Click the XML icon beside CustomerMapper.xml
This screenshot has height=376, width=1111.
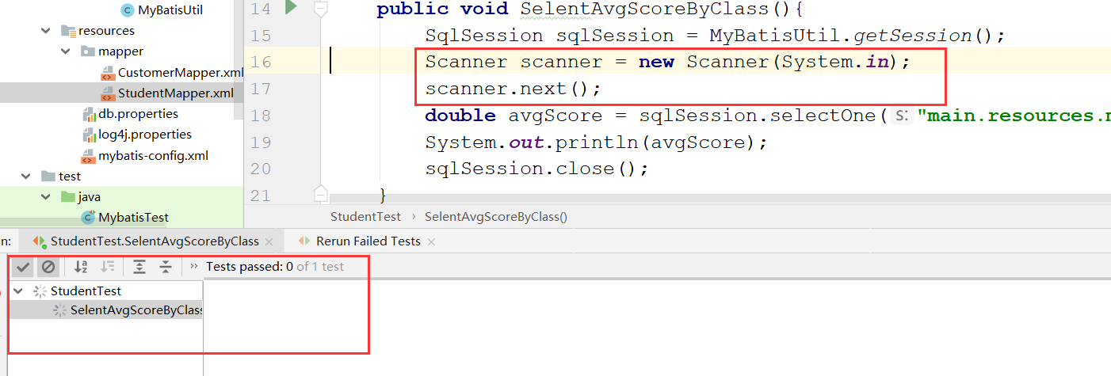109,73
